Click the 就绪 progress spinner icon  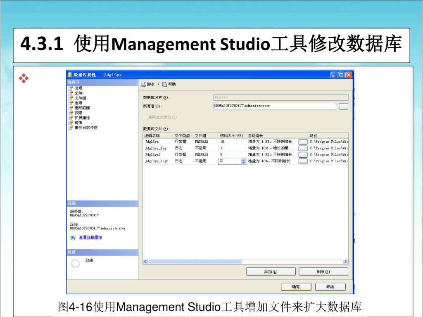pyautogui.click(x=75, y=263)
